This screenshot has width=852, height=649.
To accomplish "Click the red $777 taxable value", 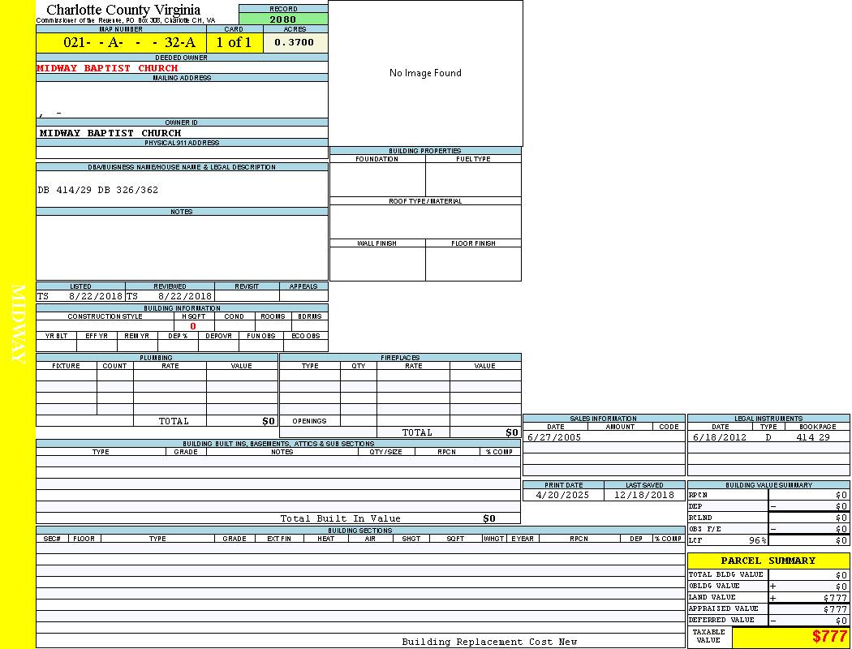I will tap(828, 637).
